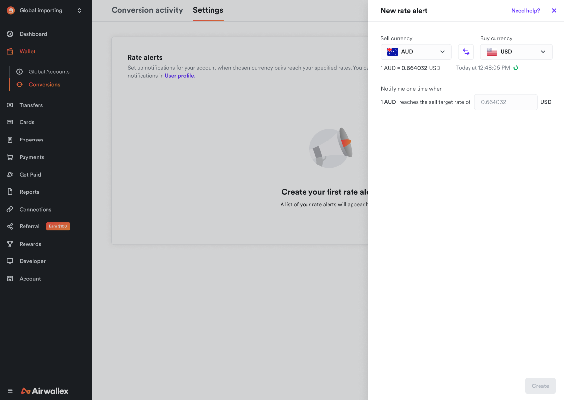
Task: Open the USD buy currency dropdown
Action: [x=516, y=52]
